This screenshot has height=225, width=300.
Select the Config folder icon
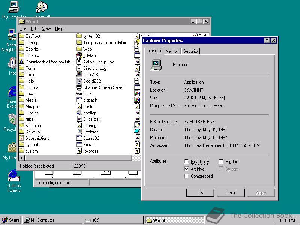[x=22, y=42]
